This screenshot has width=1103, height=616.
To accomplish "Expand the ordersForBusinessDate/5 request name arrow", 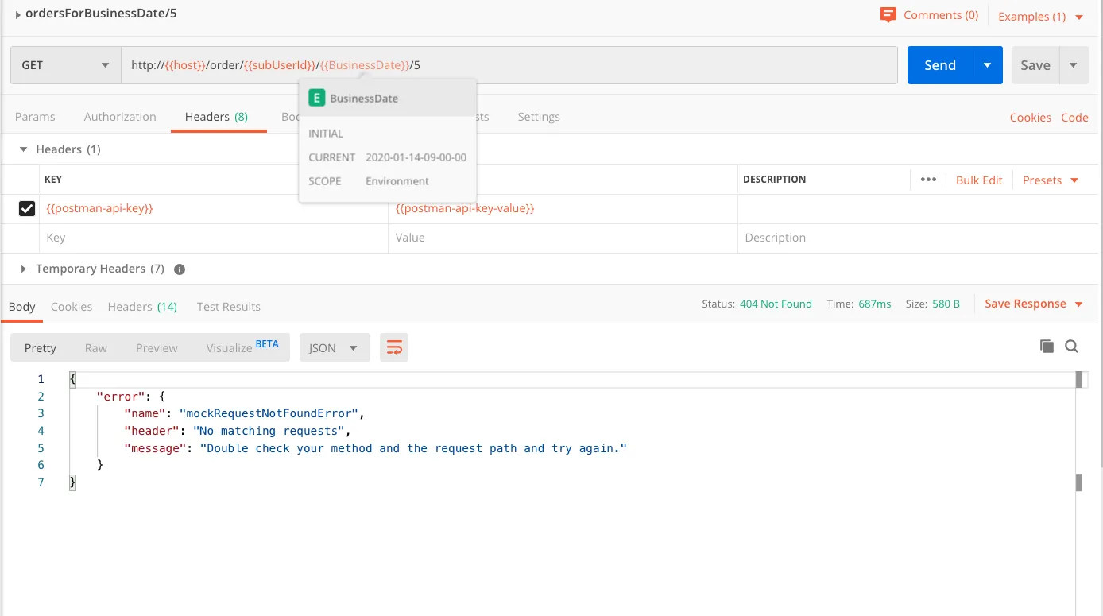I will click(17, 14).
